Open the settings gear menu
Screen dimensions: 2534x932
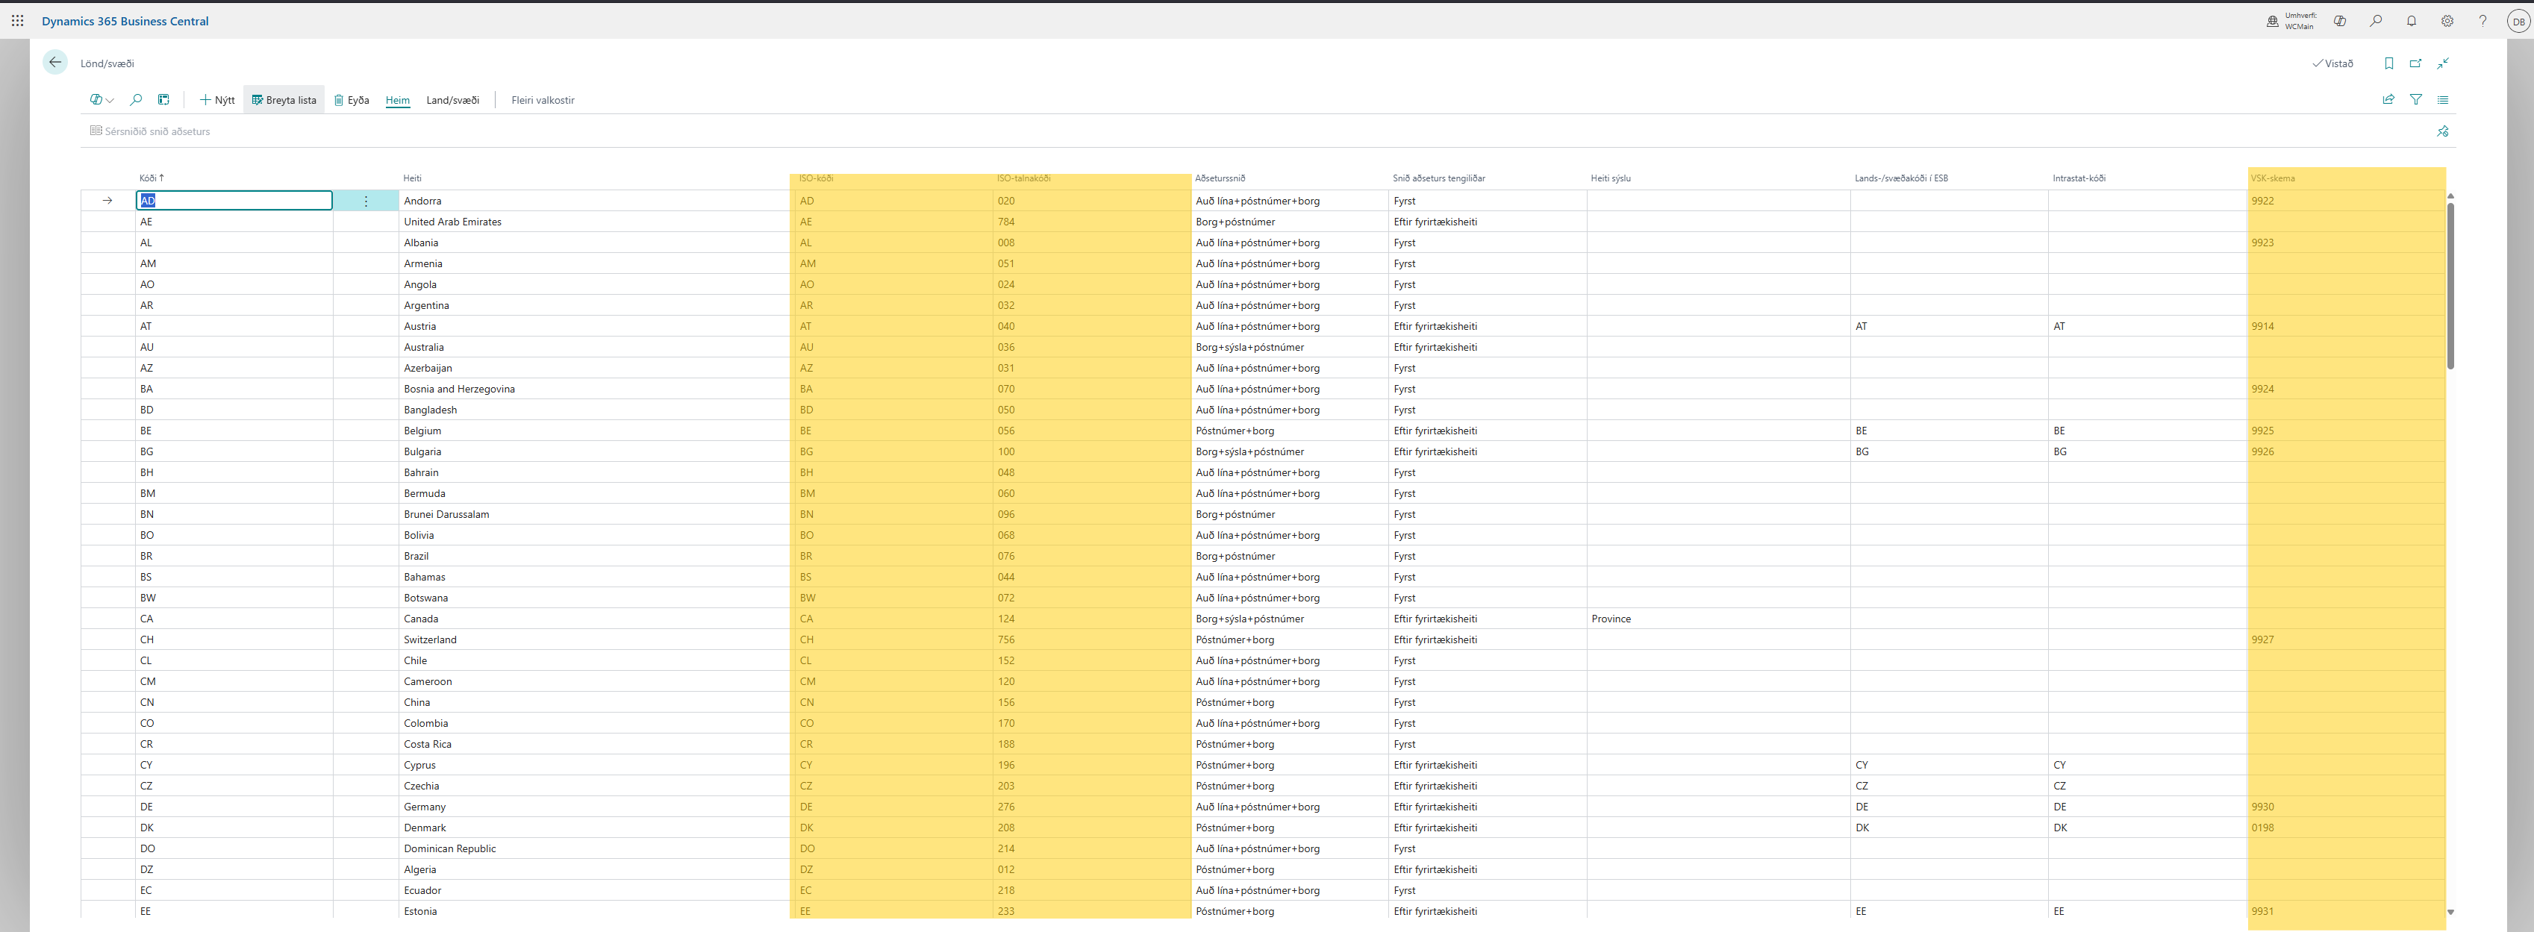coord(2447,21)
